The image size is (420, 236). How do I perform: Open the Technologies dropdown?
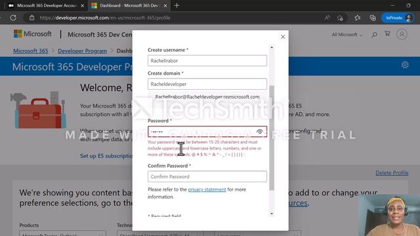[160, 234]
